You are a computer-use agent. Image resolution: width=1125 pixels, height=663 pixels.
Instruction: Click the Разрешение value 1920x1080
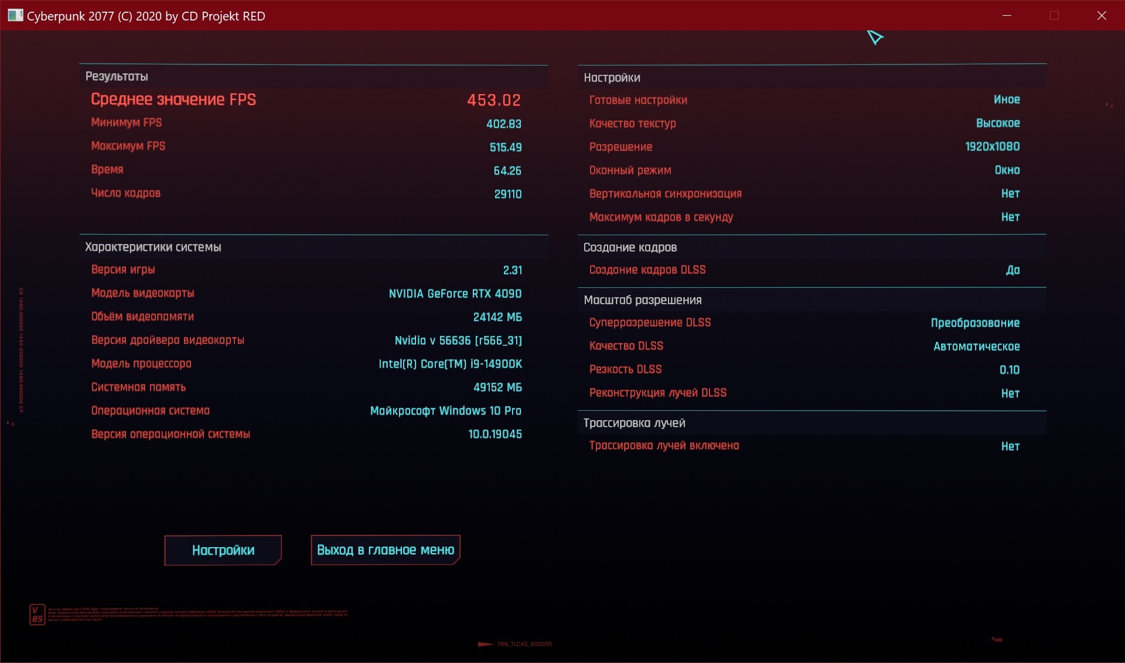point(992,147)
